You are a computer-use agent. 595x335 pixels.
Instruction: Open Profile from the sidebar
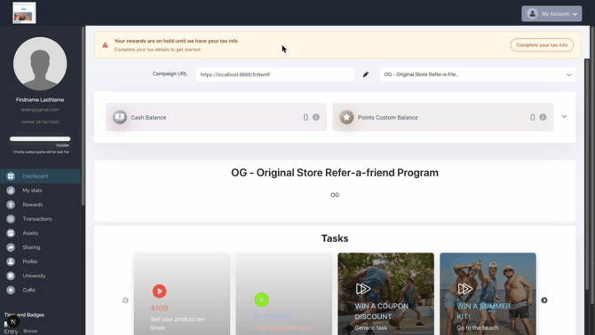click(x=40, y=261)
